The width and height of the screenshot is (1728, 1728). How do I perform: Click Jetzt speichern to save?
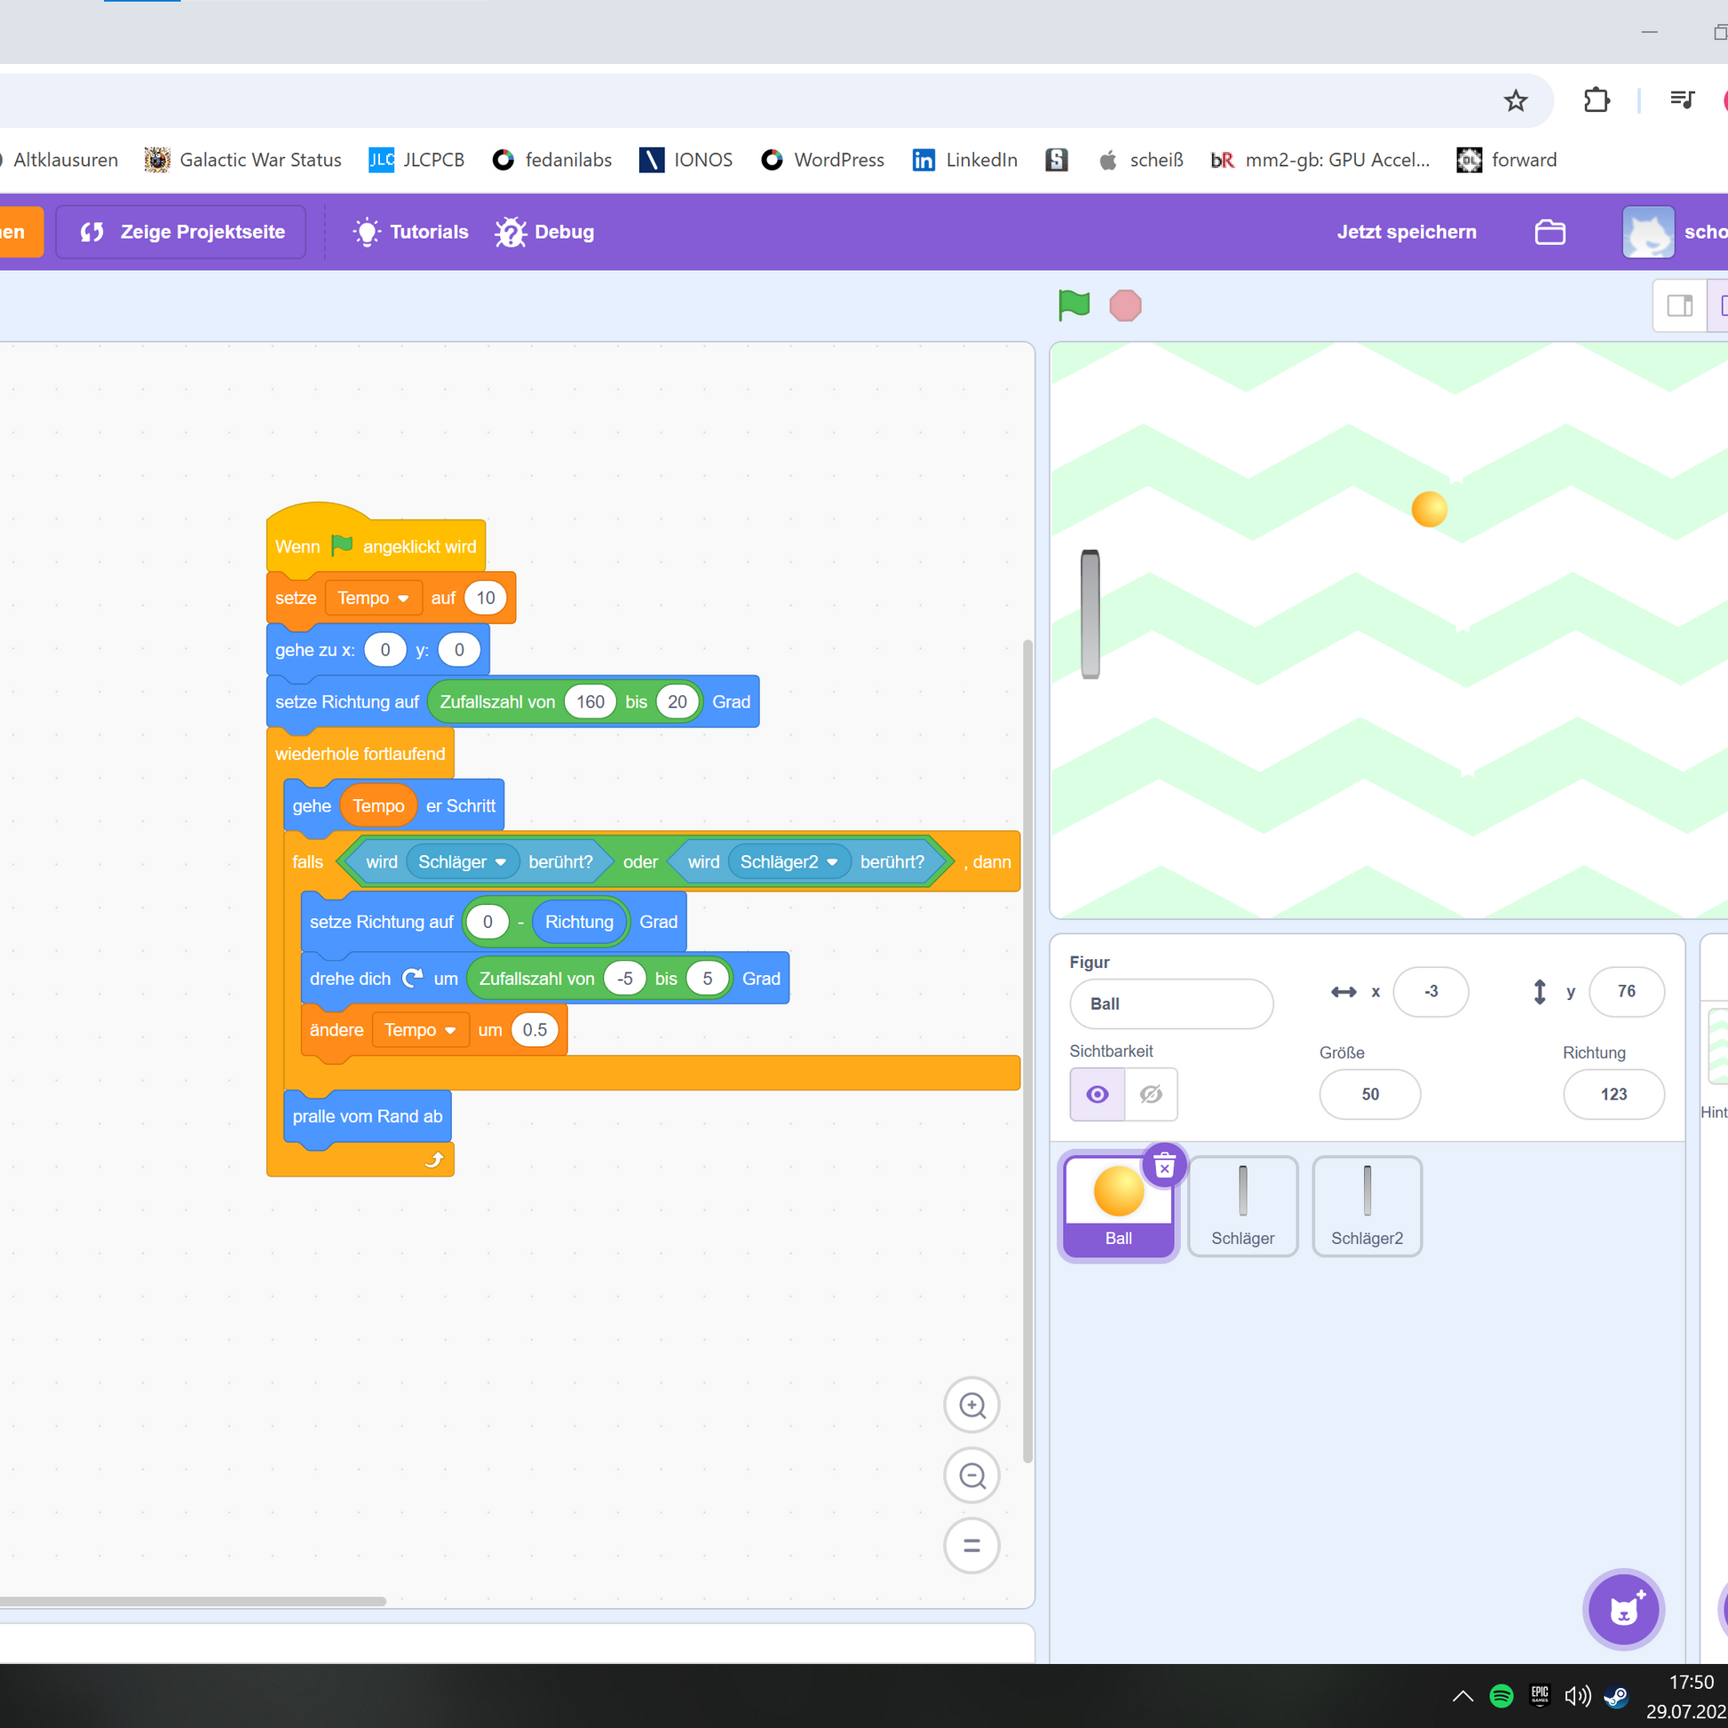click(1406, 232)
